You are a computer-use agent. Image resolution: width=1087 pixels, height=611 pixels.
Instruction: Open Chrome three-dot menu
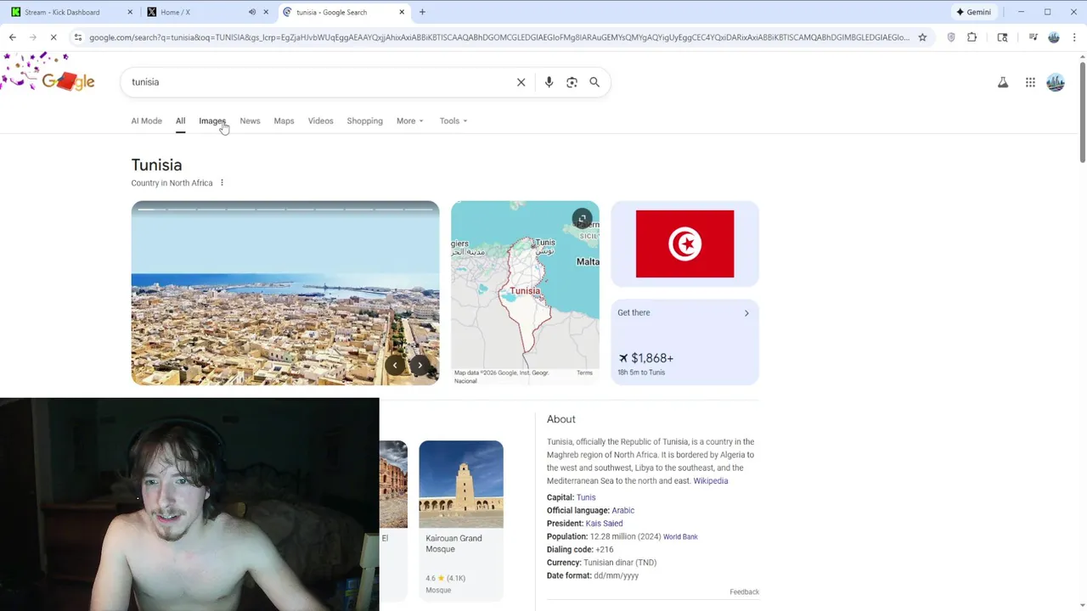1074,37
